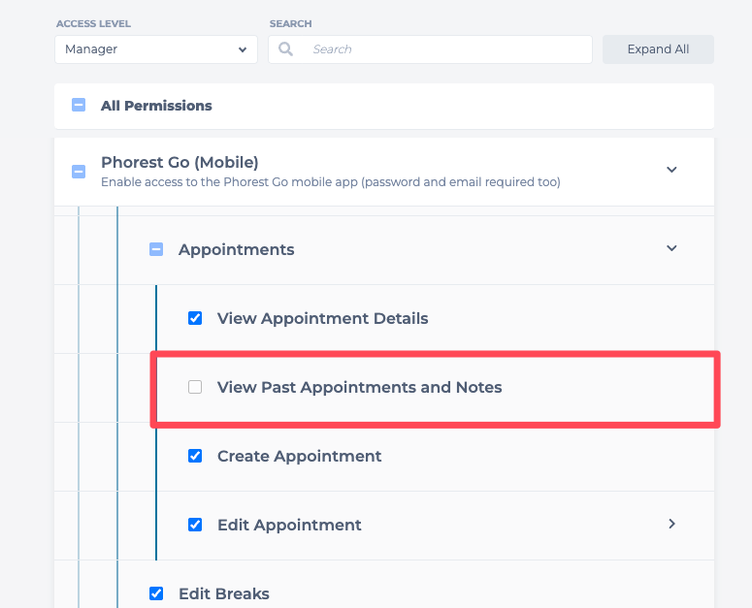The width and height of the screenshot is (752, 608).
Task: Toggle the Phorest Go (Mobile) partial checkbox
Action: (79, 172)
